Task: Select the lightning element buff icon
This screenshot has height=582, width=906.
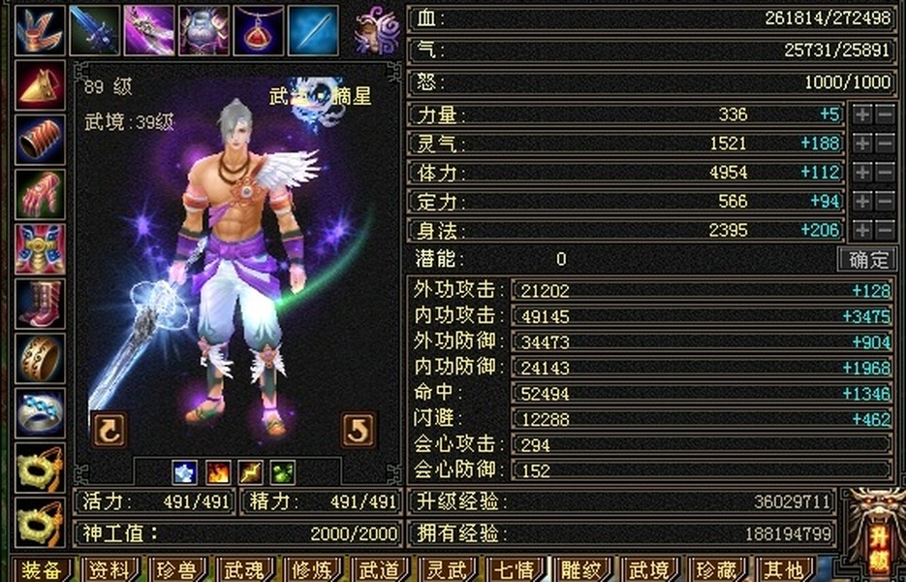Action: click(x=251, y=472)
